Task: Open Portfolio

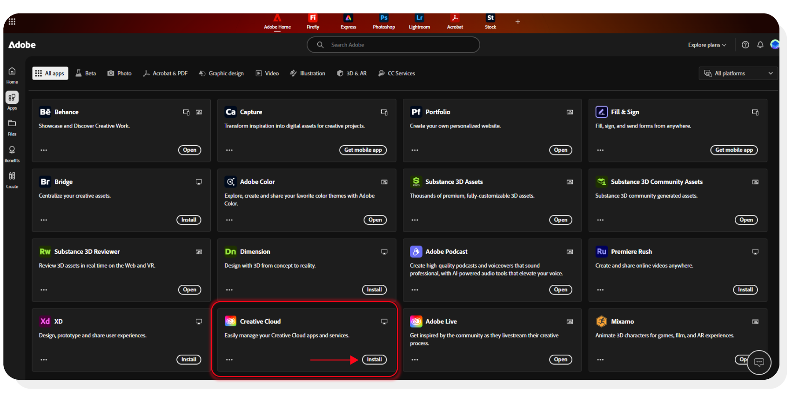Action: pyautogui.click(x=561, y=150)
